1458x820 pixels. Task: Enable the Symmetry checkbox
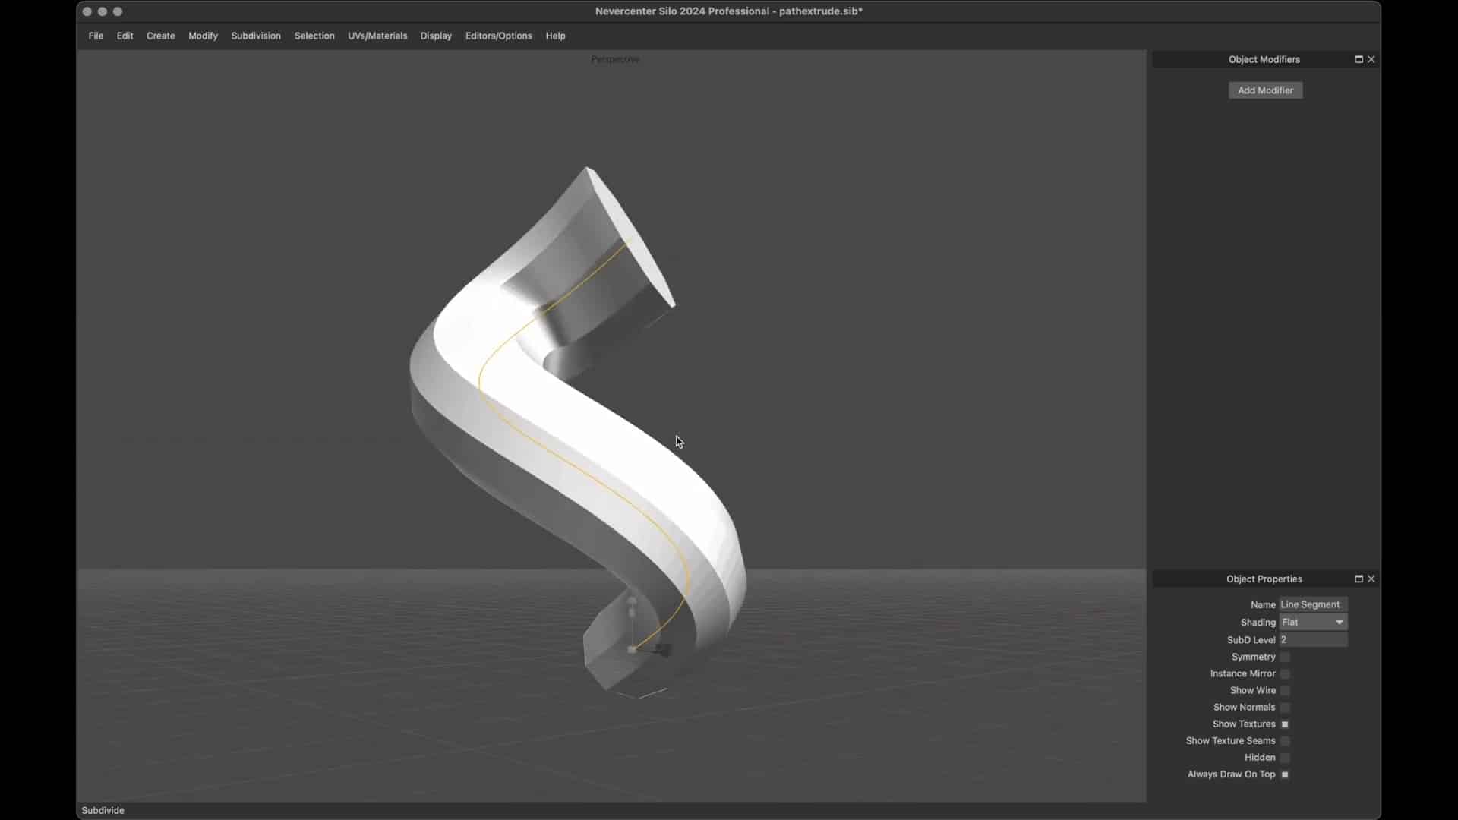1286,657
